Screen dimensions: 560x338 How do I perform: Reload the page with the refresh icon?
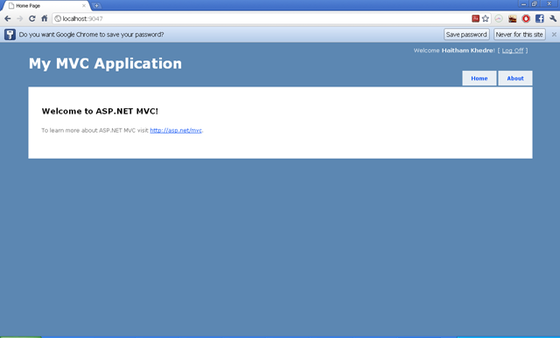tap(32, 18)
